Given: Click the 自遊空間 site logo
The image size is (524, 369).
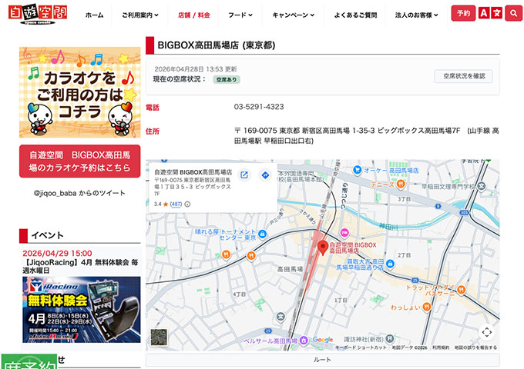Looking at the screenshot, I should click(38, 15).
